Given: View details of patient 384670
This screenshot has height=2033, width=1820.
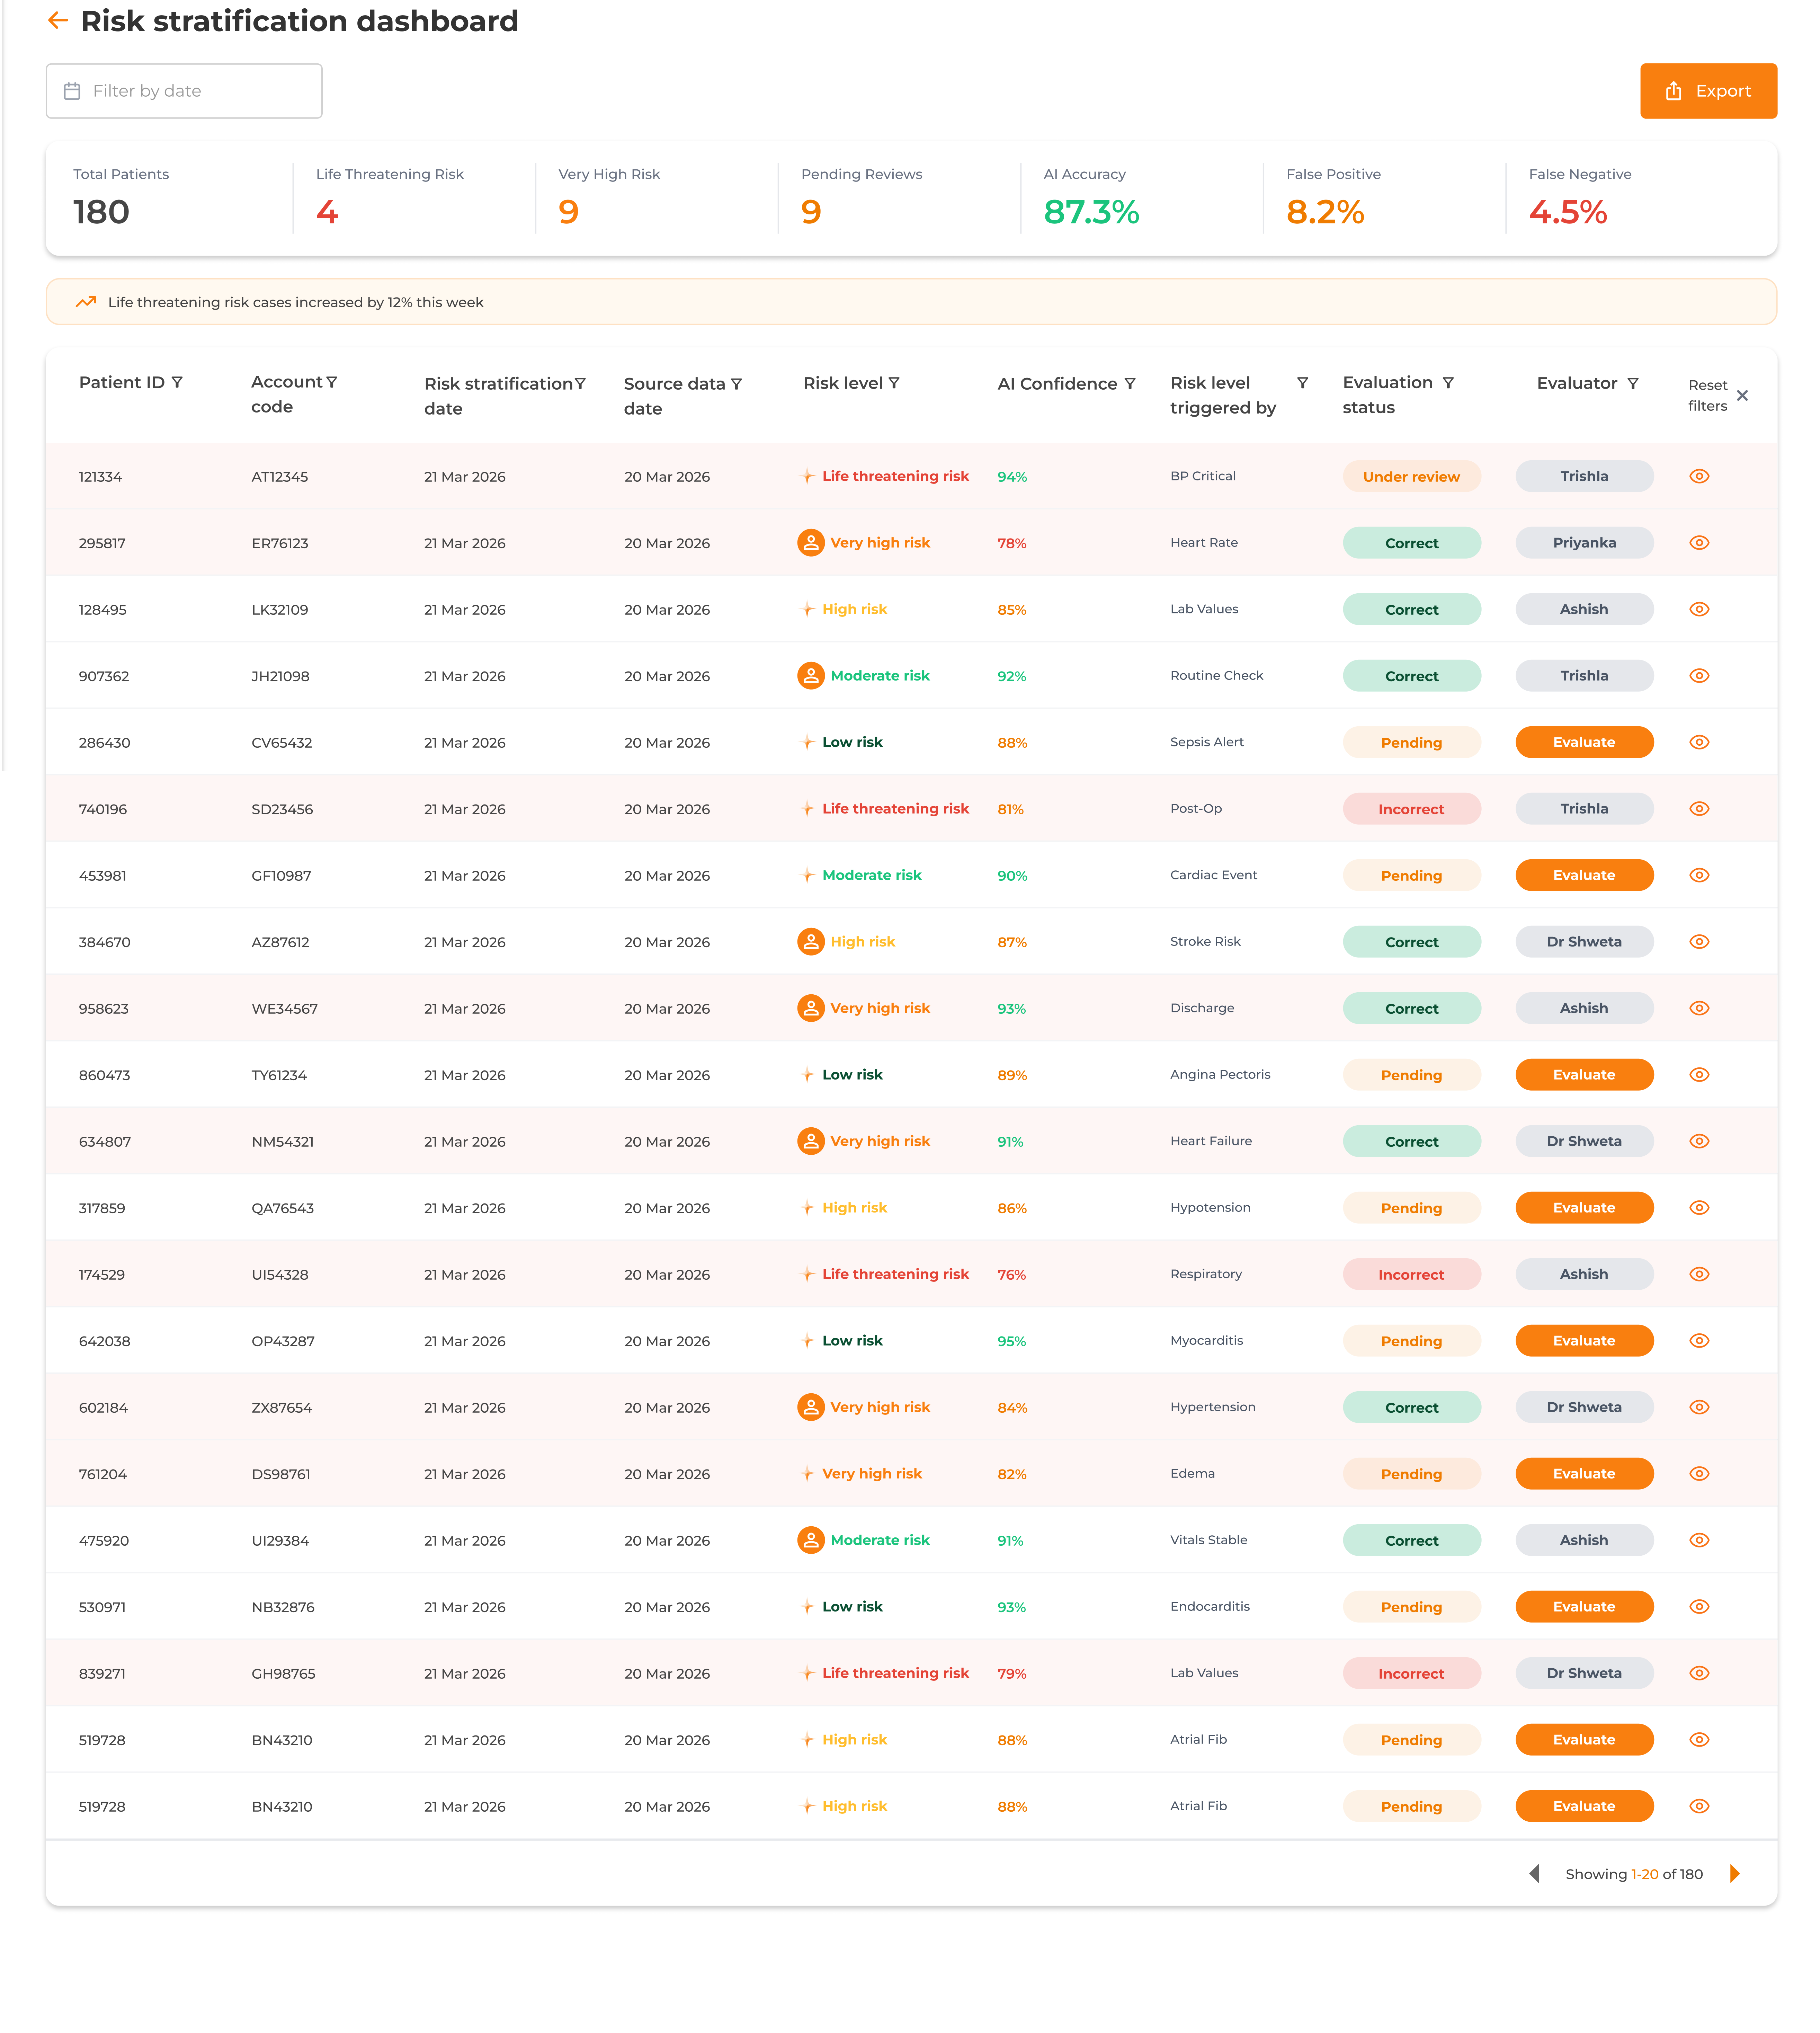Looking at the screenshot, I should 1699,942.
